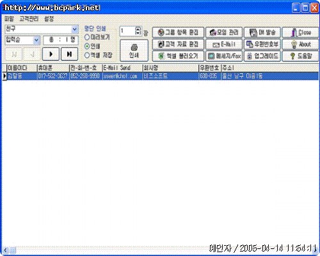This screenshot has height=256, width=320.
Task: Increase copy count with up spinner
Action: click(x=138, y=29)
